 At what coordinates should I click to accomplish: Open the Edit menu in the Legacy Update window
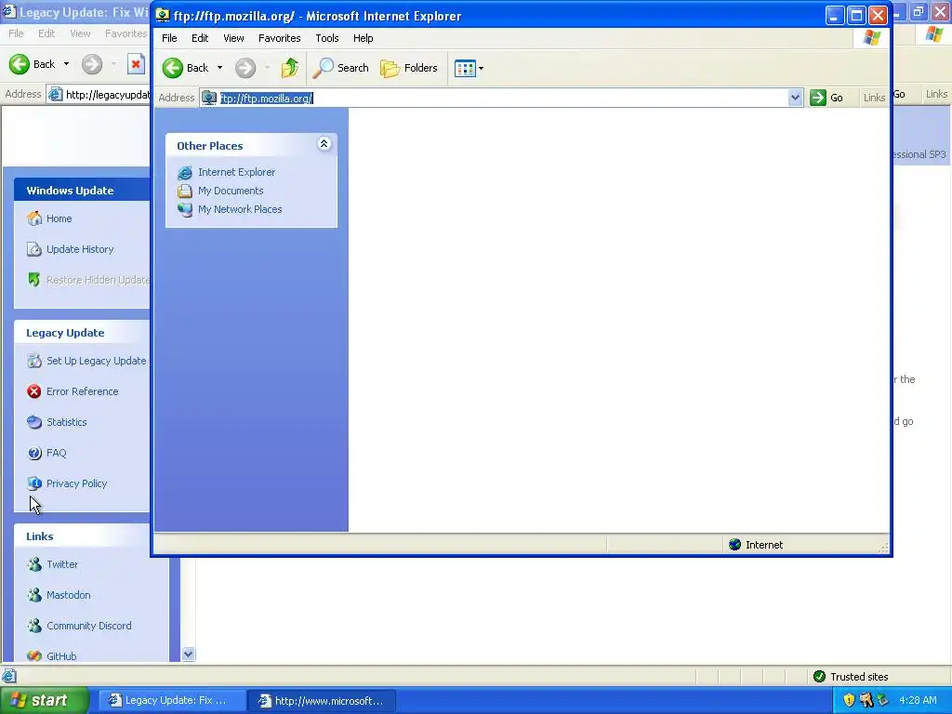point(46,33)
